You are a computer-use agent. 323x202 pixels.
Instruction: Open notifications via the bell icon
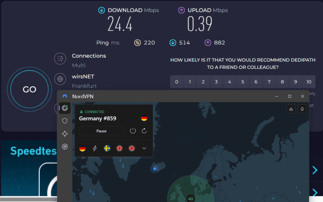pos(302,109)
